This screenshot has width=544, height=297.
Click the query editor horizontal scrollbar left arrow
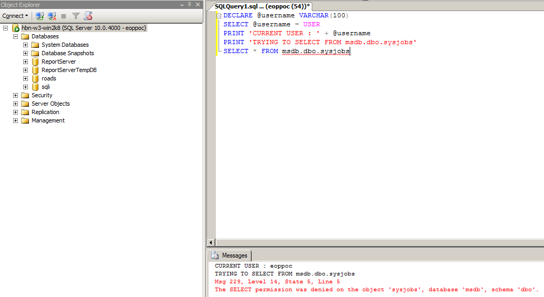coord(211,242)
